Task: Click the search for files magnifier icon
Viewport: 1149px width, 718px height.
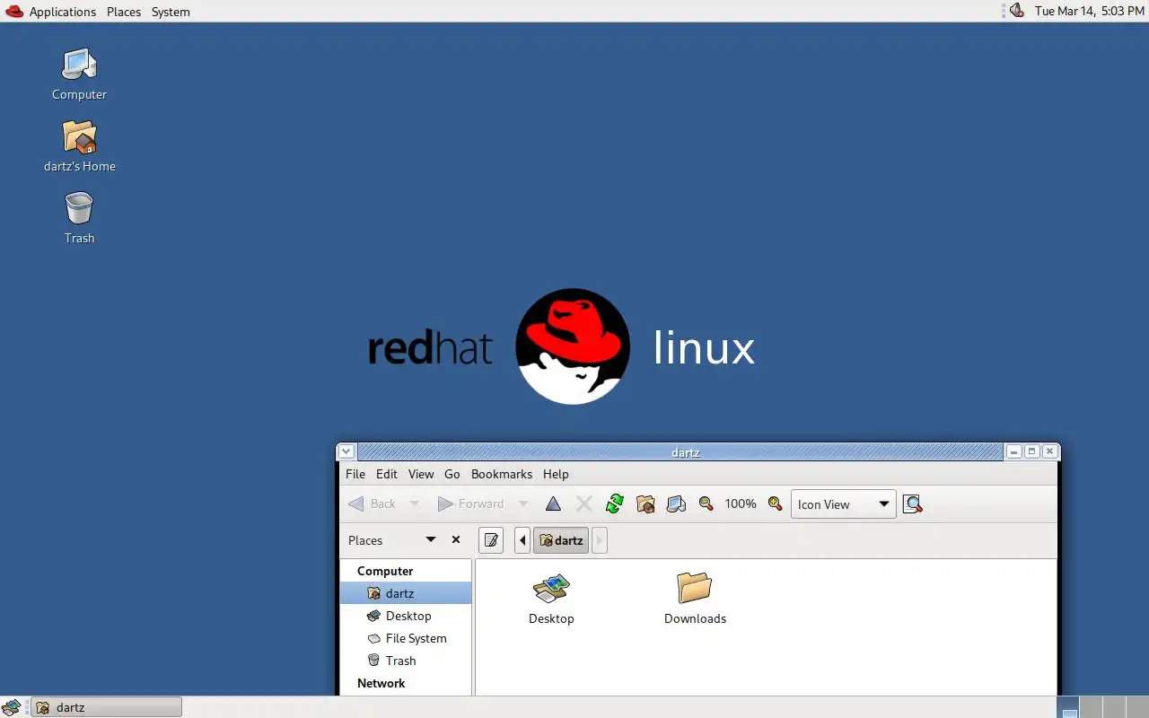Action: 913,504
